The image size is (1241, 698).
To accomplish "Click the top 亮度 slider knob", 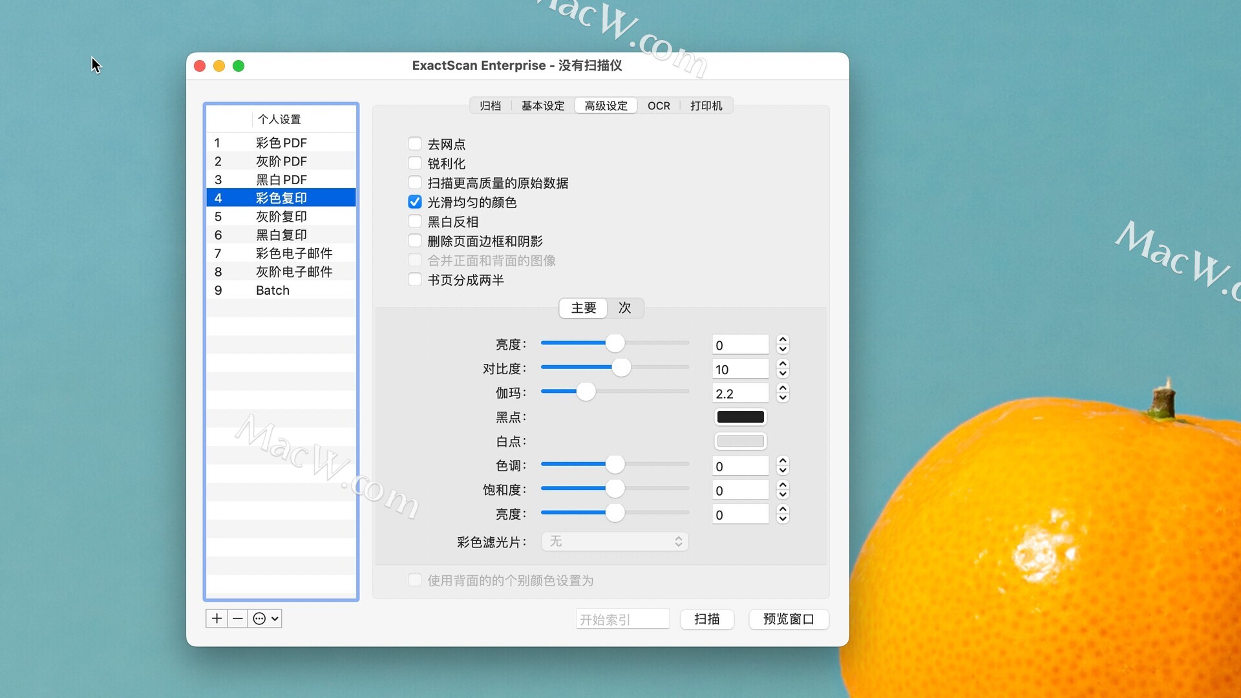I will tap(615, 343).
